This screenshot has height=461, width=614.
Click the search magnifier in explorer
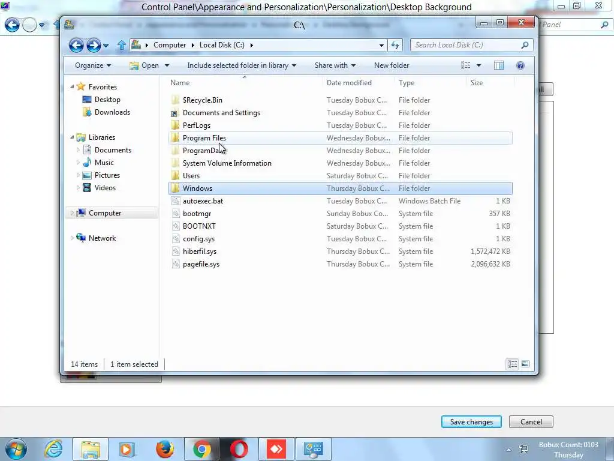[525, 45]
